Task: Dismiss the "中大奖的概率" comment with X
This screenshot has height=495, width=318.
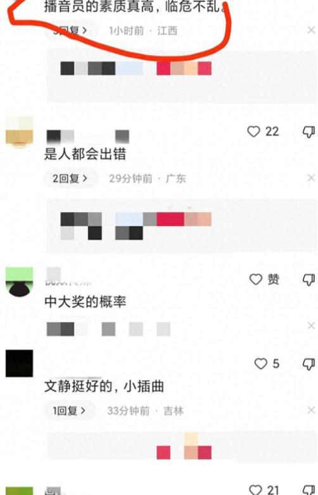Action: pos(311,325)
